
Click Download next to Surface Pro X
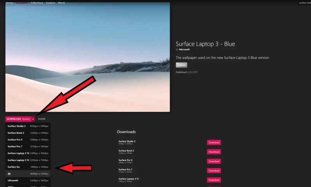214,161
